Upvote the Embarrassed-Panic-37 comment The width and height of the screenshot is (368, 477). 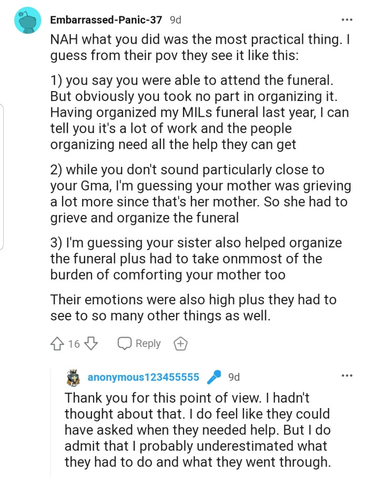click(x=58, y=344)
